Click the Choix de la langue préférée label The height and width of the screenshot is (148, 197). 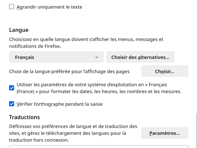(69, 71)
